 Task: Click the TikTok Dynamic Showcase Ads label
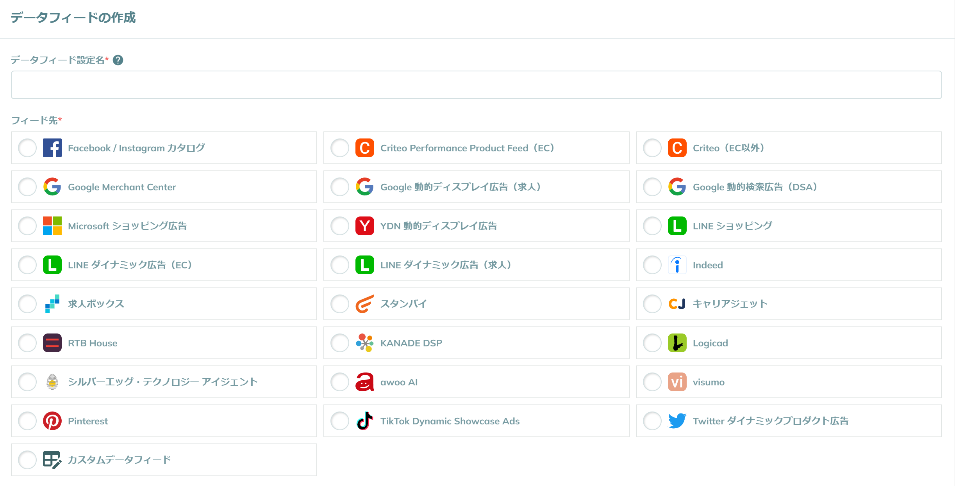click(450, 421)
